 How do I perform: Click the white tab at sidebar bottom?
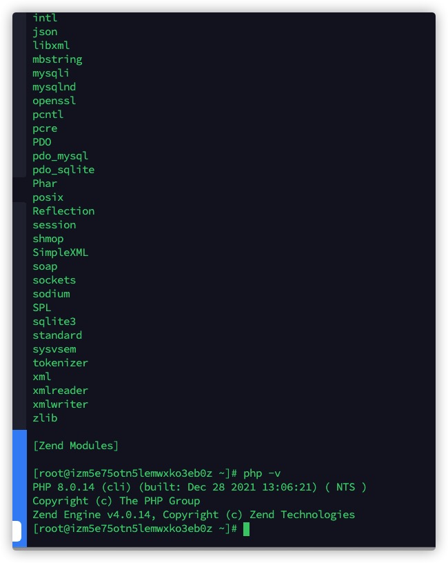[x=17, y=531]
